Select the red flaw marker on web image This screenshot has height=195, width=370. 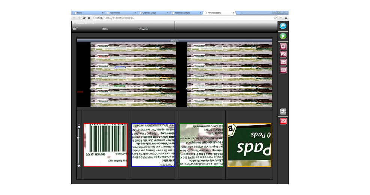[103, 57]
